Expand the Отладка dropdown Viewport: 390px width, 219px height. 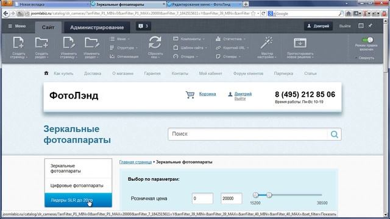186,57
